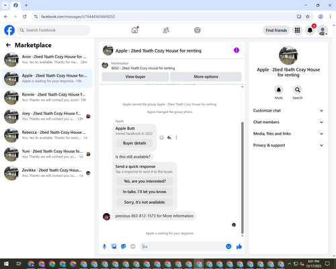Send quick response 'Sorry, it's not available.'
This screenshot has height=269, width=336.
pyautogui.click(x=144, y=202)
